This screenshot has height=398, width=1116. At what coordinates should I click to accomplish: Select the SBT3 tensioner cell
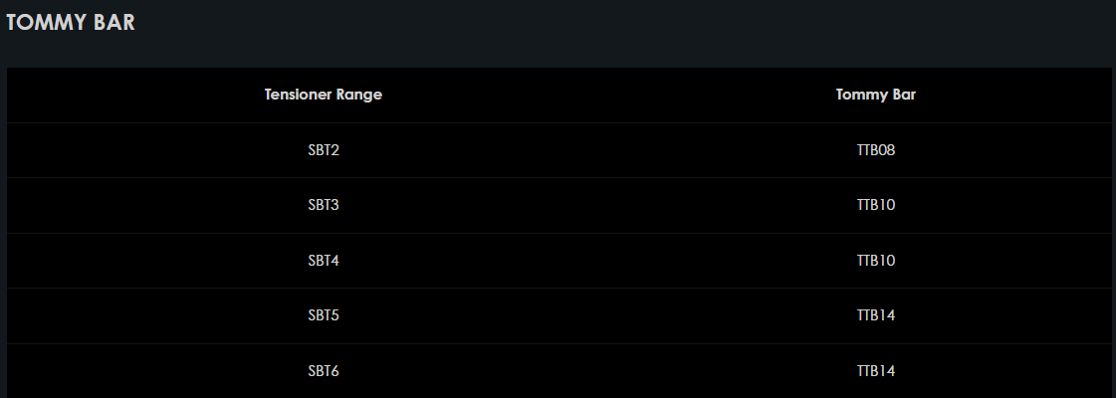click(324, 206)
